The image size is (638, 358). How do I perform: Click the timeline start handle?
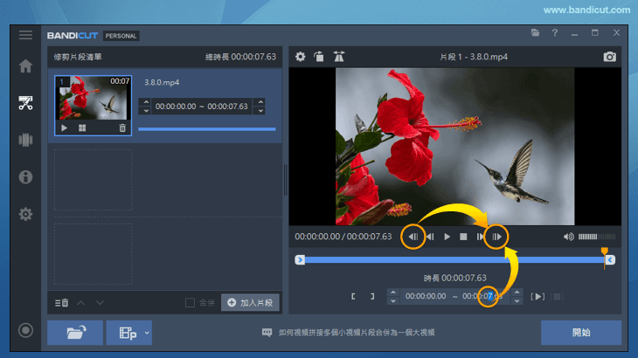pyautogui.click(x=300, y=259)
